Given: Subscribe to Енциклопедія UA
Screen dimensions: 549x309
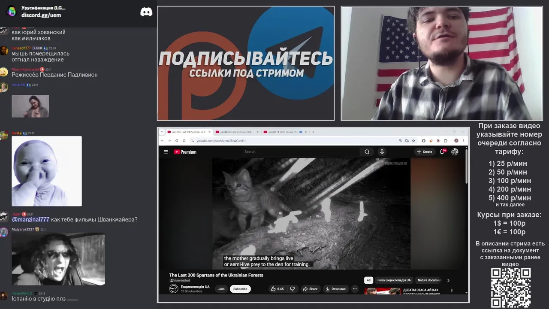Looking at the screenshot, I should click(x=240, y=289).
